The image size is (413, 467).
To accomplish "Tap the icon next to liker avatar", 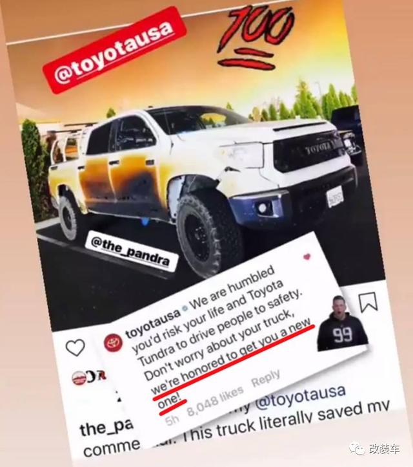I will tap(97, 376).
